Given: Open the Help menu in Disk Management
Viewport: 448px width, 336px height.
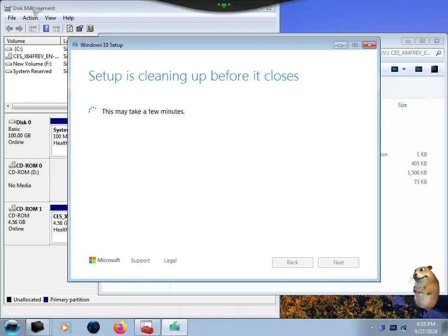Looking at the screenshot, I should pos(68,17).
